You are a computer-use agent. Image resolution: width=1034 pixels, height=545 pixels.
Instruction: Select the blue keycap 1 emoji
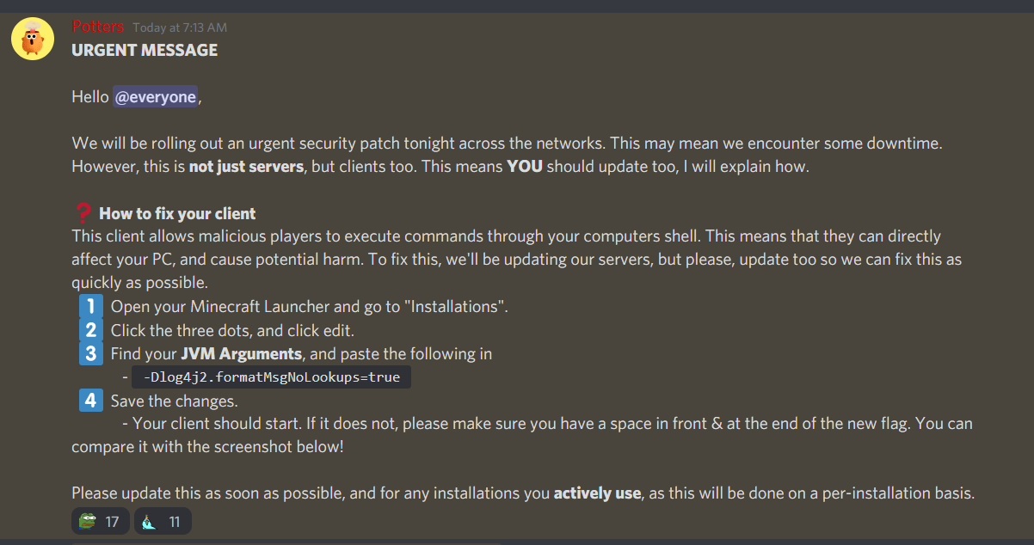[90, 306]
